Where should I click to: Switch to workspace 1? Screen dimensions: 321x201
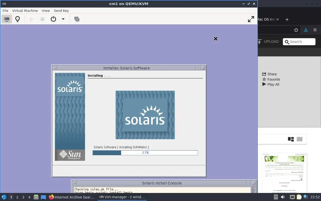11,197
